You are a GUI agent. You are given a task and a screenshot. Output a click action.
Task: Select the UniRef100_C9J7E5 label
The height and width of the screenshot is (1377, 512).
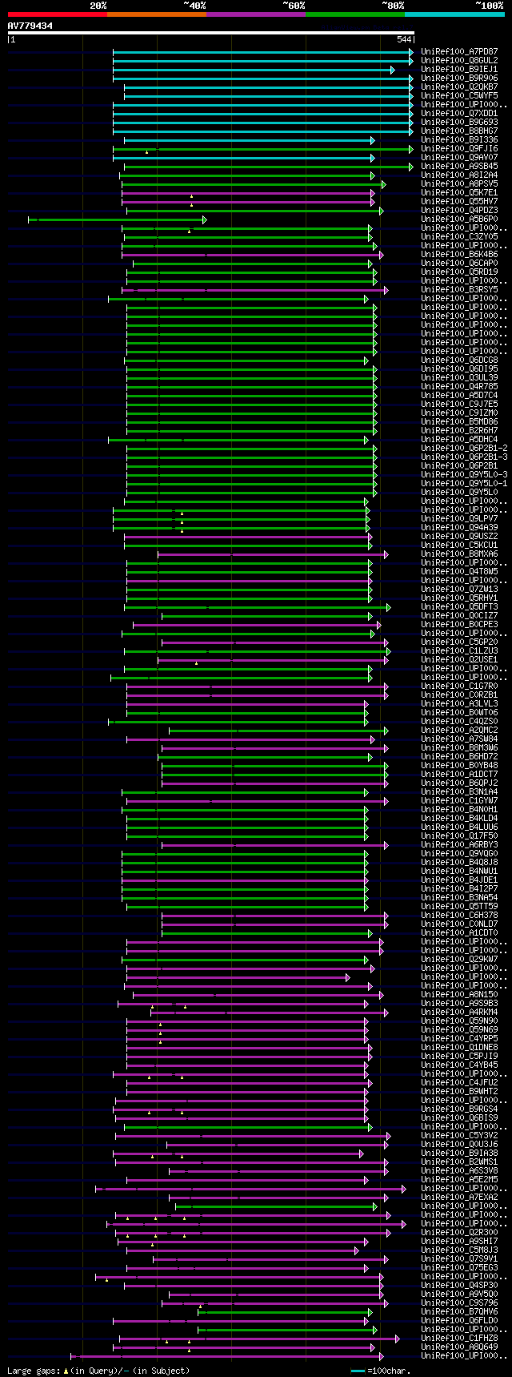point(459,404)
